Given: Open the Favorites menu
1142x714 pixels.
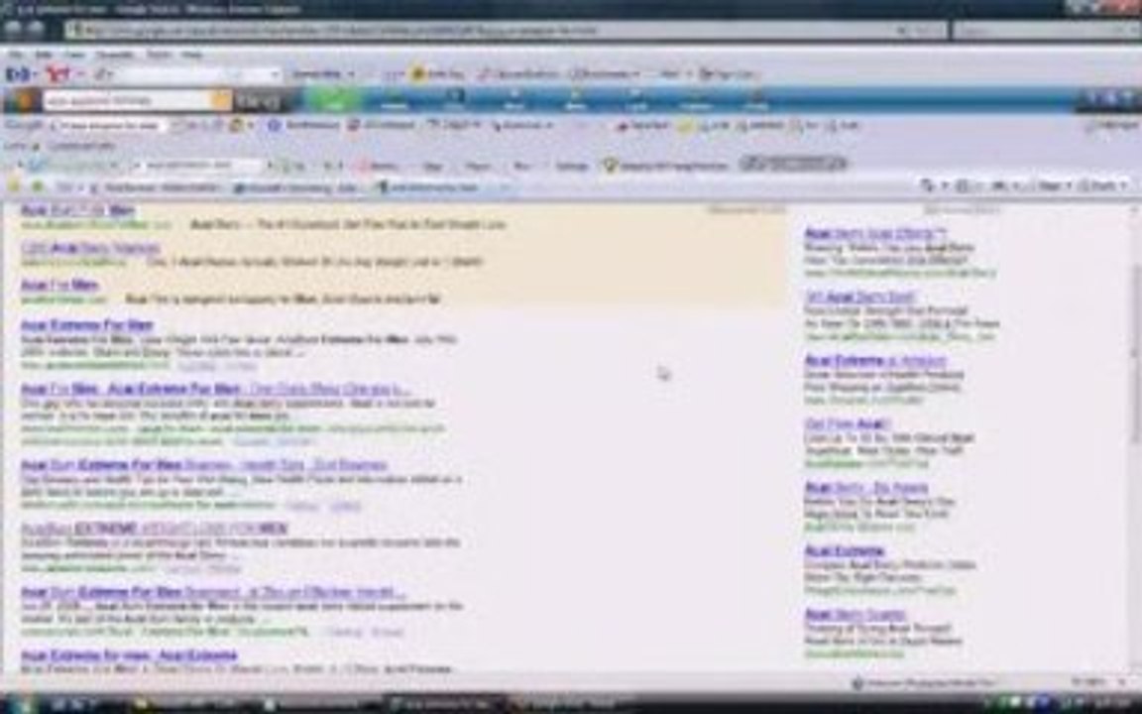Looking at the screenshot, I should (115, 55).
